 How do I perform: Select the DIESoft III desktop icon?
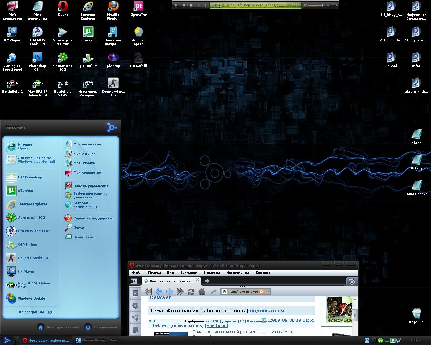(138, 61)
